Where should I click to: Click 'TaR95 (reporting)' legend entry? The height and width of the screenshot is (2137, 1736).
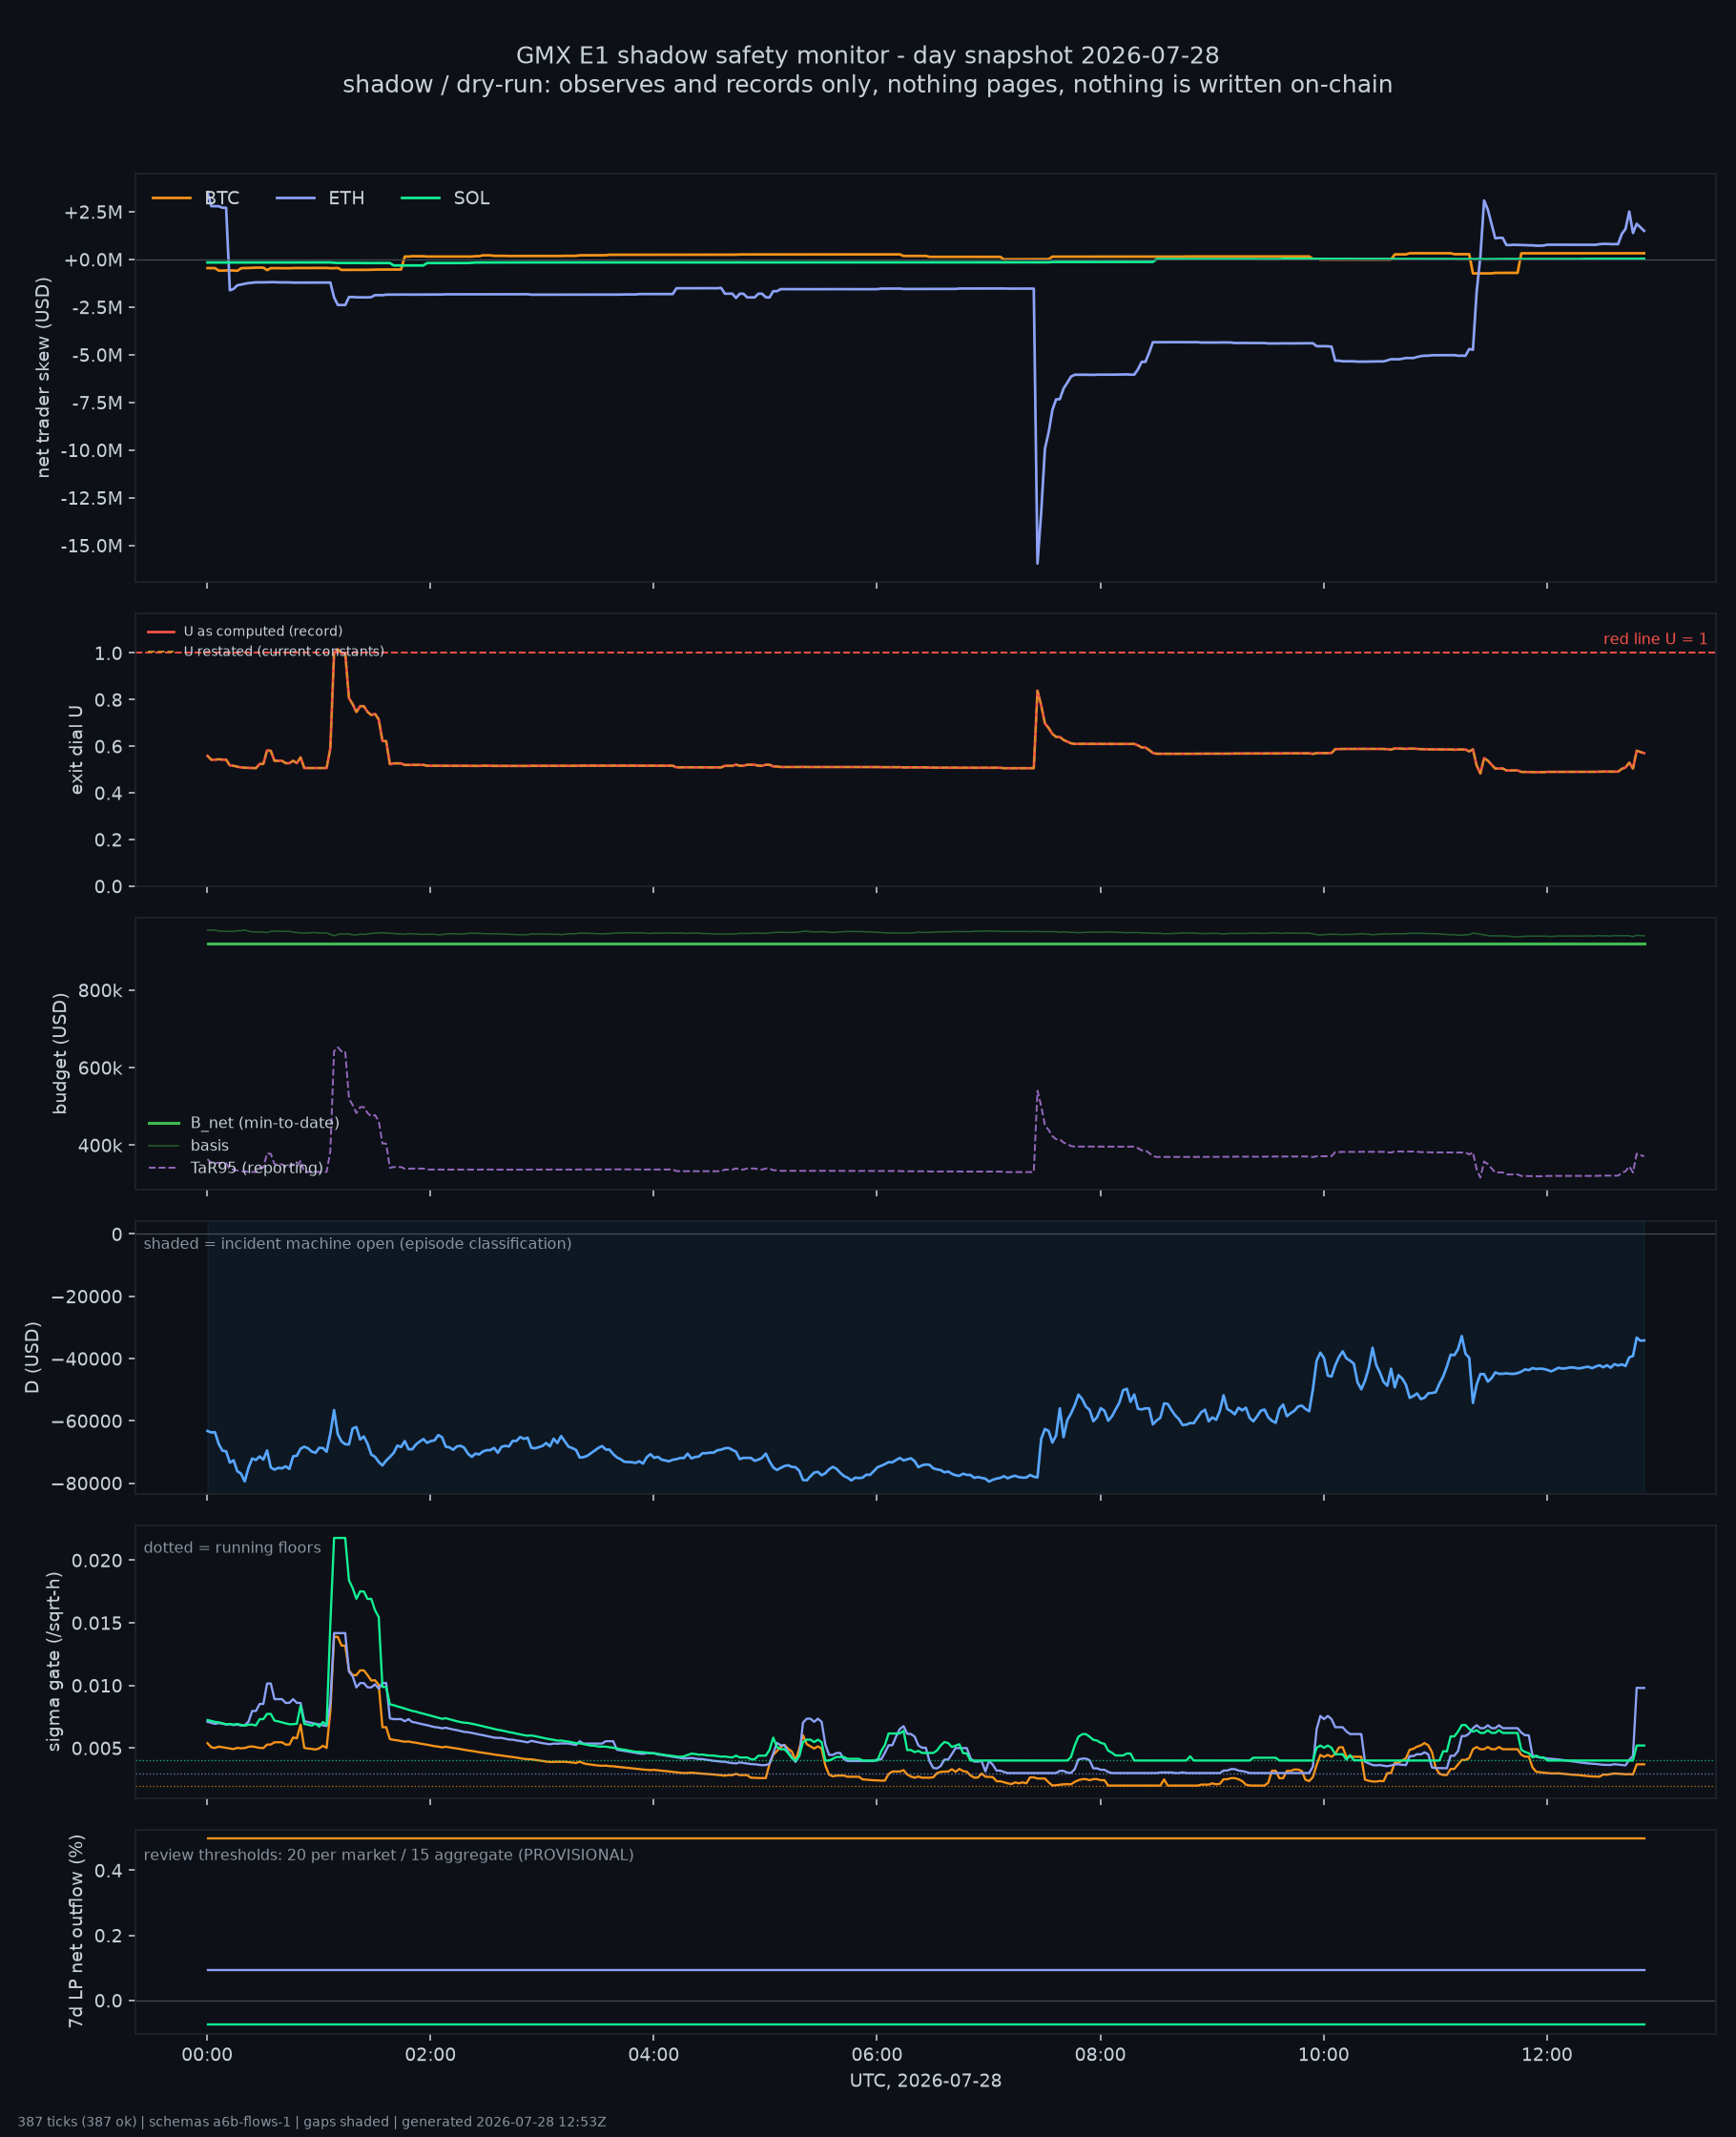[236, 1167]
